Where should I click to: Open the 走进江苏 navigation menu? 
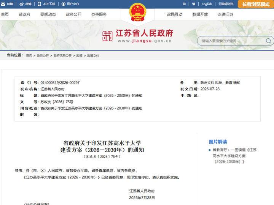[x=226, y=14]
